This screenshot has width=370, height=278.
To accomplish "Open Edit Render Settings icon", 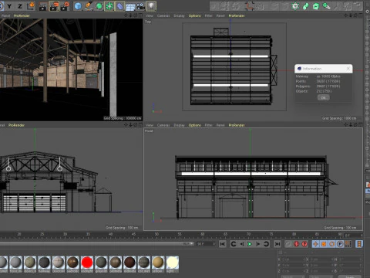I will click(65, 6).
